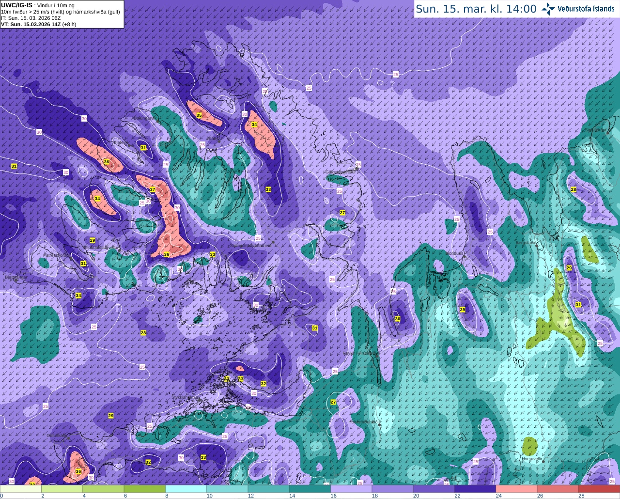Viewport: 620px width, 499px height.
Task: Pick the 6–8 m/s legend swatch
Action: pos(145,489)
